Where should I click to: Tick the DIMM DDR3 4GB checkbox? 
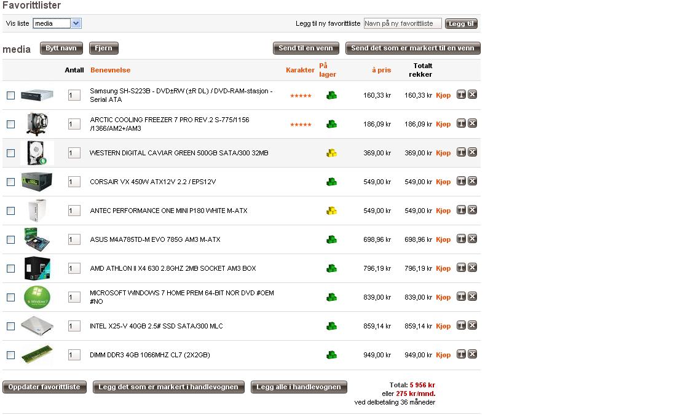(11, 355)
